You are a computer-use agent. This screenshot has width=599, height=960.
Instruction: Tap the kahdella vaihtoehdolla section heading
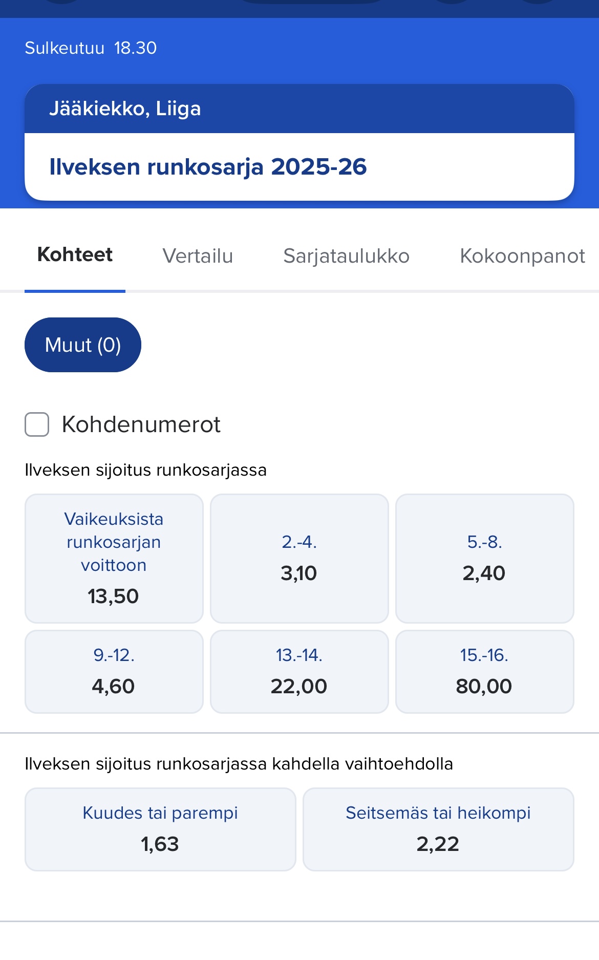point(239,764)
